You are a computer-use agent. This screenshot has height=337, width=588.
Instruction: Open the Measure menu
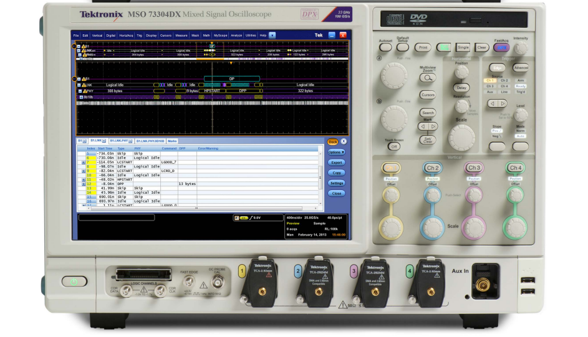(x=181, y=36)
